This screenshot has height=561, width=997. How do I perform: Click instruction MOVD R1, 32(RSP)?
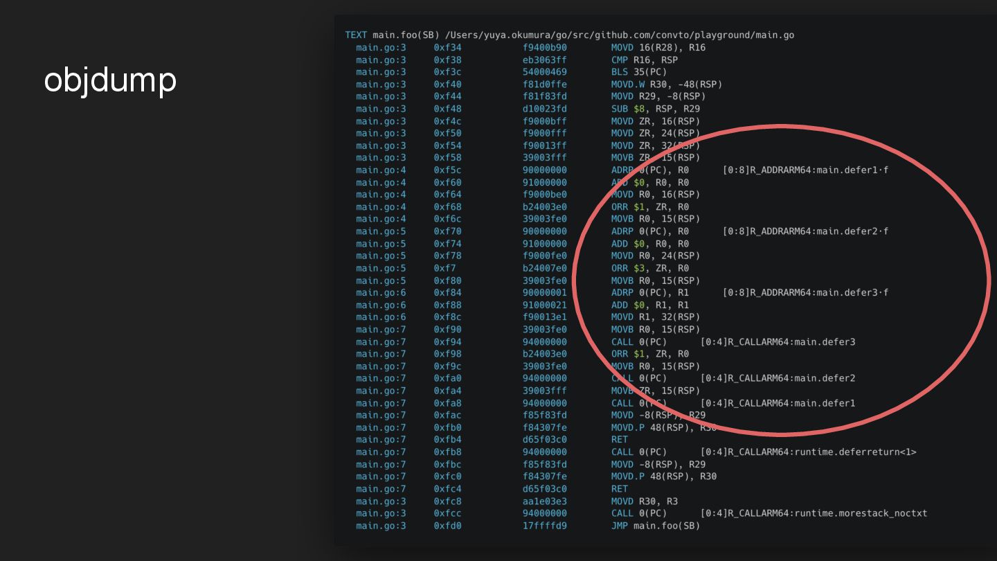[x=656, y=317]
